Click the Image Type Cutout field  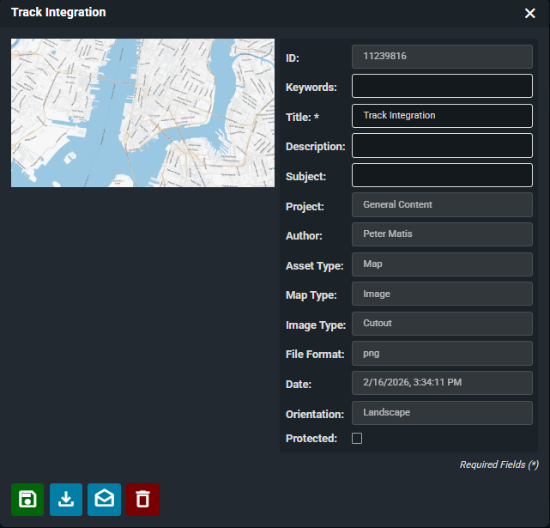coord(442,324)
